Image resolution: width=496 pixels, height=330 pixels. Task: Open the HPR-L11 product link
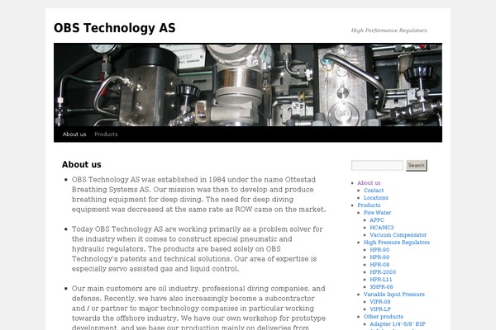coord(381,280)
